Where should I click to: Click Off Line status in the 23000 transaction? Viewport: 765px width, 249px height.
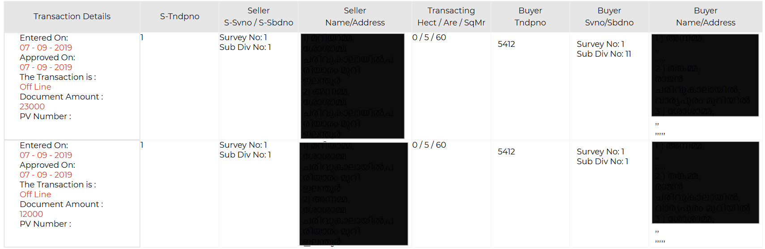[35, 87]
